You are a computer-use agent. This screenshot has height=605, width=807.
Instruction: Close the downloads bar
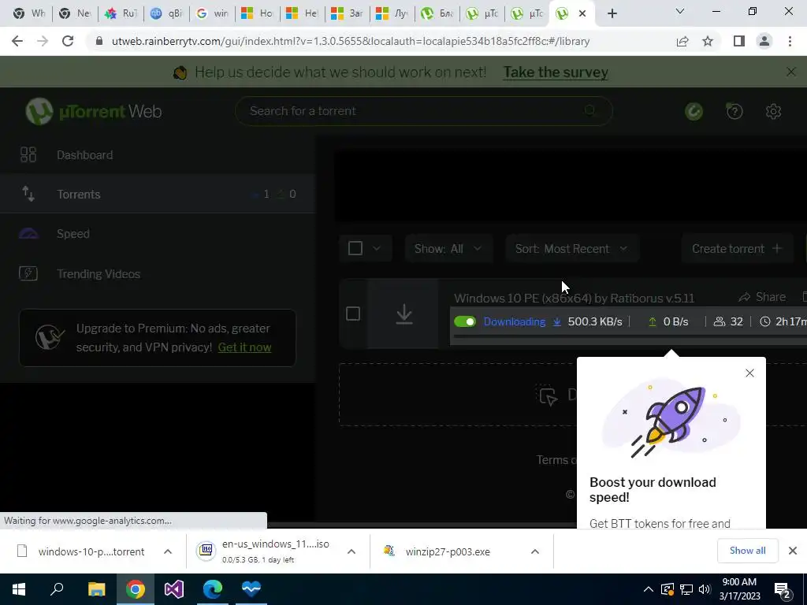pyautogui.click(x=793, y=551)
